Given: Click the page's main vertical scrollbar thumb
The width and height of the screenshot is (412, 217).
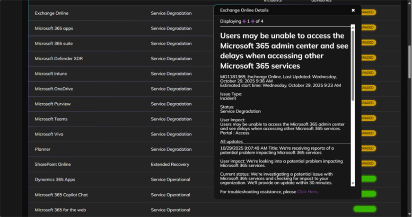Looking at the screenshot, I should click(x=409, y=62).
